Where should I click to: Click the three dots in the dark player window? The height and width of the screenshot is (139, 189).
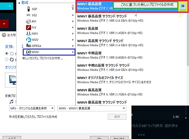(141, 135)
